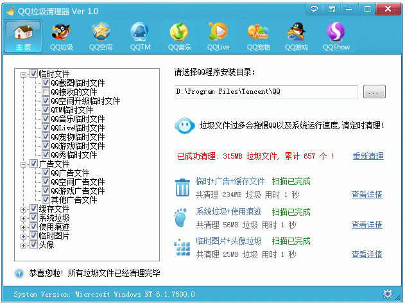Click the footprint icon for 系统垃圾+使用痕迹
Screen dimensions: 405x305
pyautogui.click(x=181, y=218)
